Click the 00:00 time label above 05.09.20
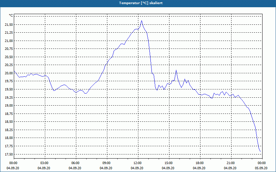 point(261,163)
